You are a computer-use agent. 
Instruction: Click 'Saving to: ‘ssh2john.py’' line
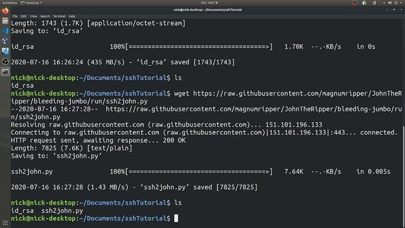pyautogui.click(x=56, y=156)
